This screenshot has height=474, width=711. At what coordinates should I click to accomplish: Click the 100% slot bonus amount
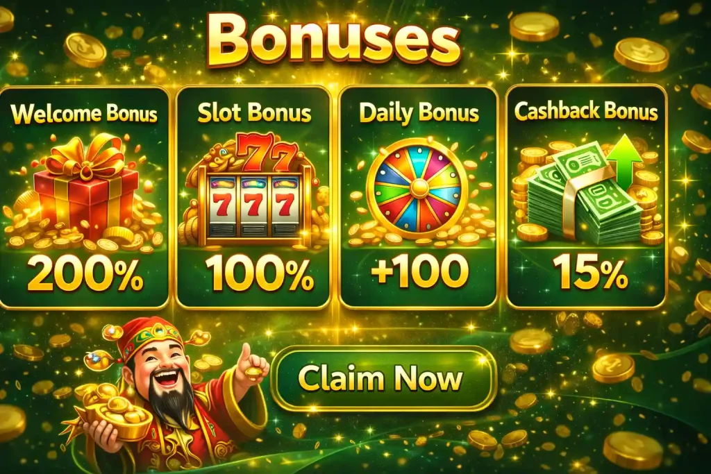coord(260,273)
